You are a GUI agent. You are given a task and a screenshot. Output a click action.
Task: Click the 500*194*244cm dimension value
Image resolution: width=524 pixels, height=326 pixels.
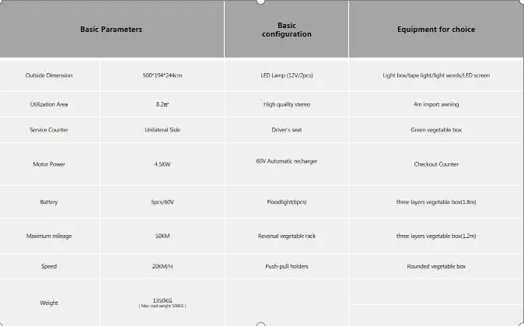[x=162, y=75]
